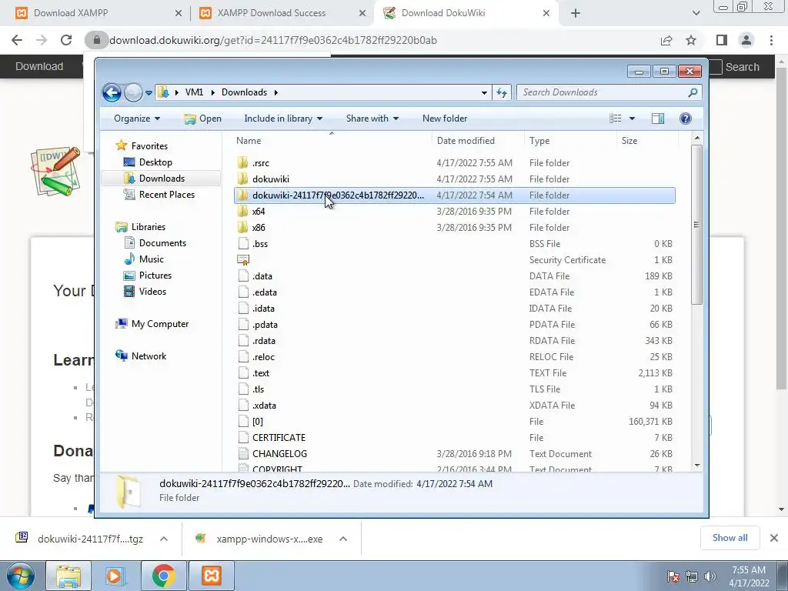This screenshot has width=788, height=591.
Task: Sort by the Type column header
Action: 570,141
